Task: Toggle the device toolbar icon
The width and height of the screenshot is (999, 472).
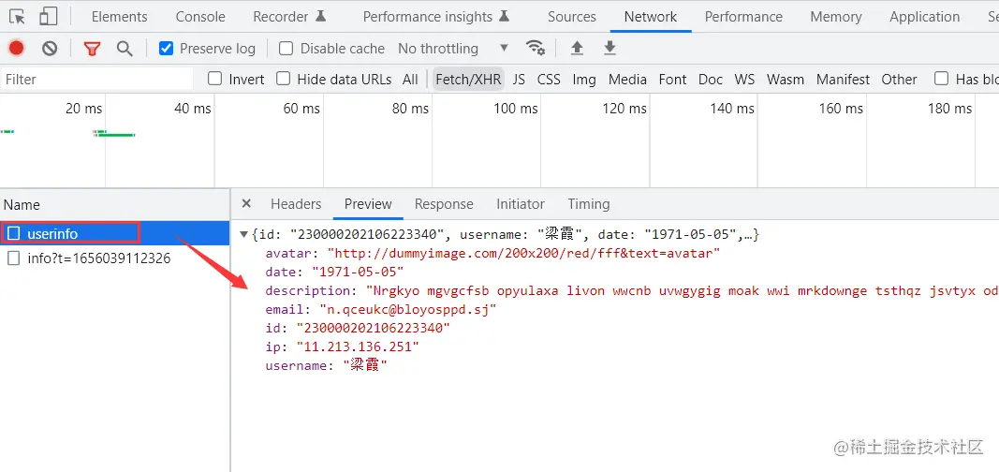Action: click(49, 17)
